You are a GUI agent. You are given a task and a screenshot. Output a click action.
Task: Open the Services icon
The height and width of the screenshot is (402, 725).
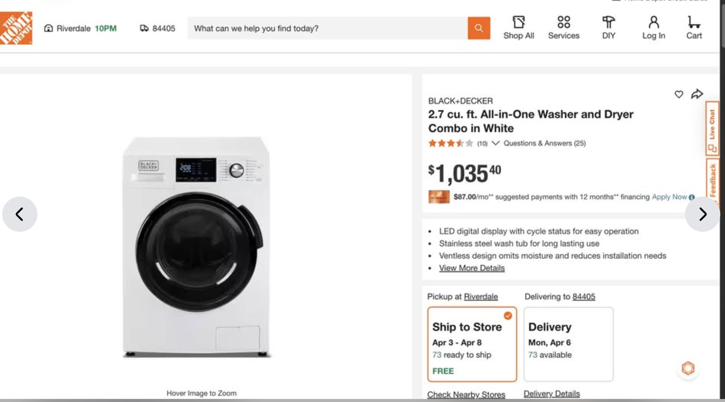click(x=564, y=28)
